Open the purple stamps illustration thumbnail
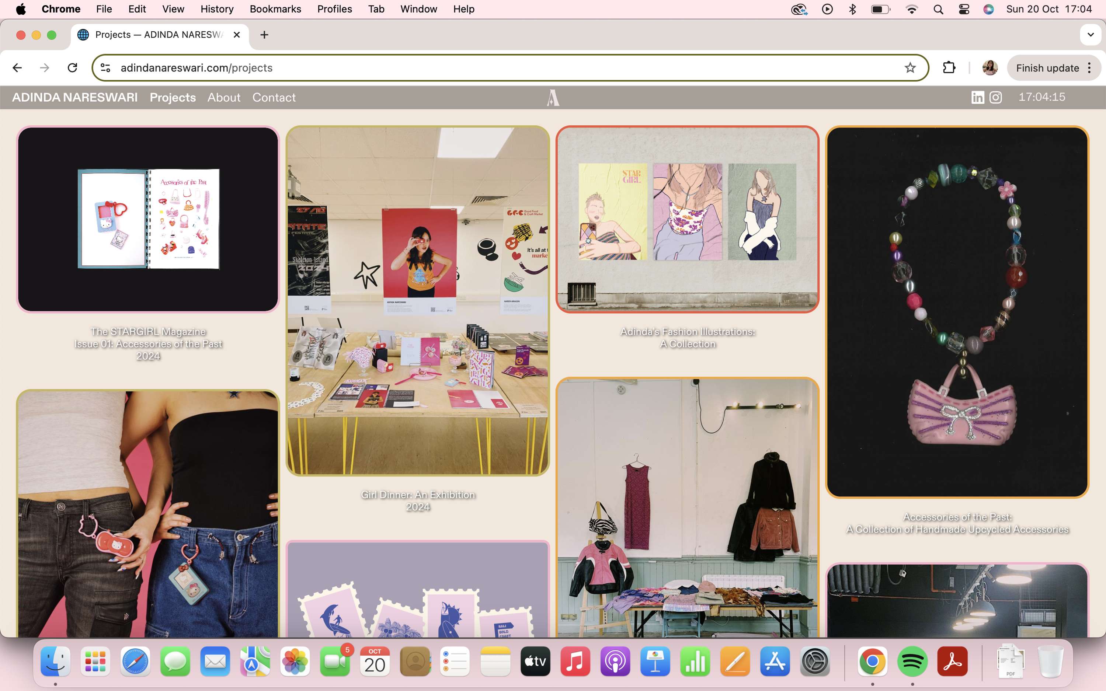This screenshot has width=1106, height=691. click(x=418, y=589)
